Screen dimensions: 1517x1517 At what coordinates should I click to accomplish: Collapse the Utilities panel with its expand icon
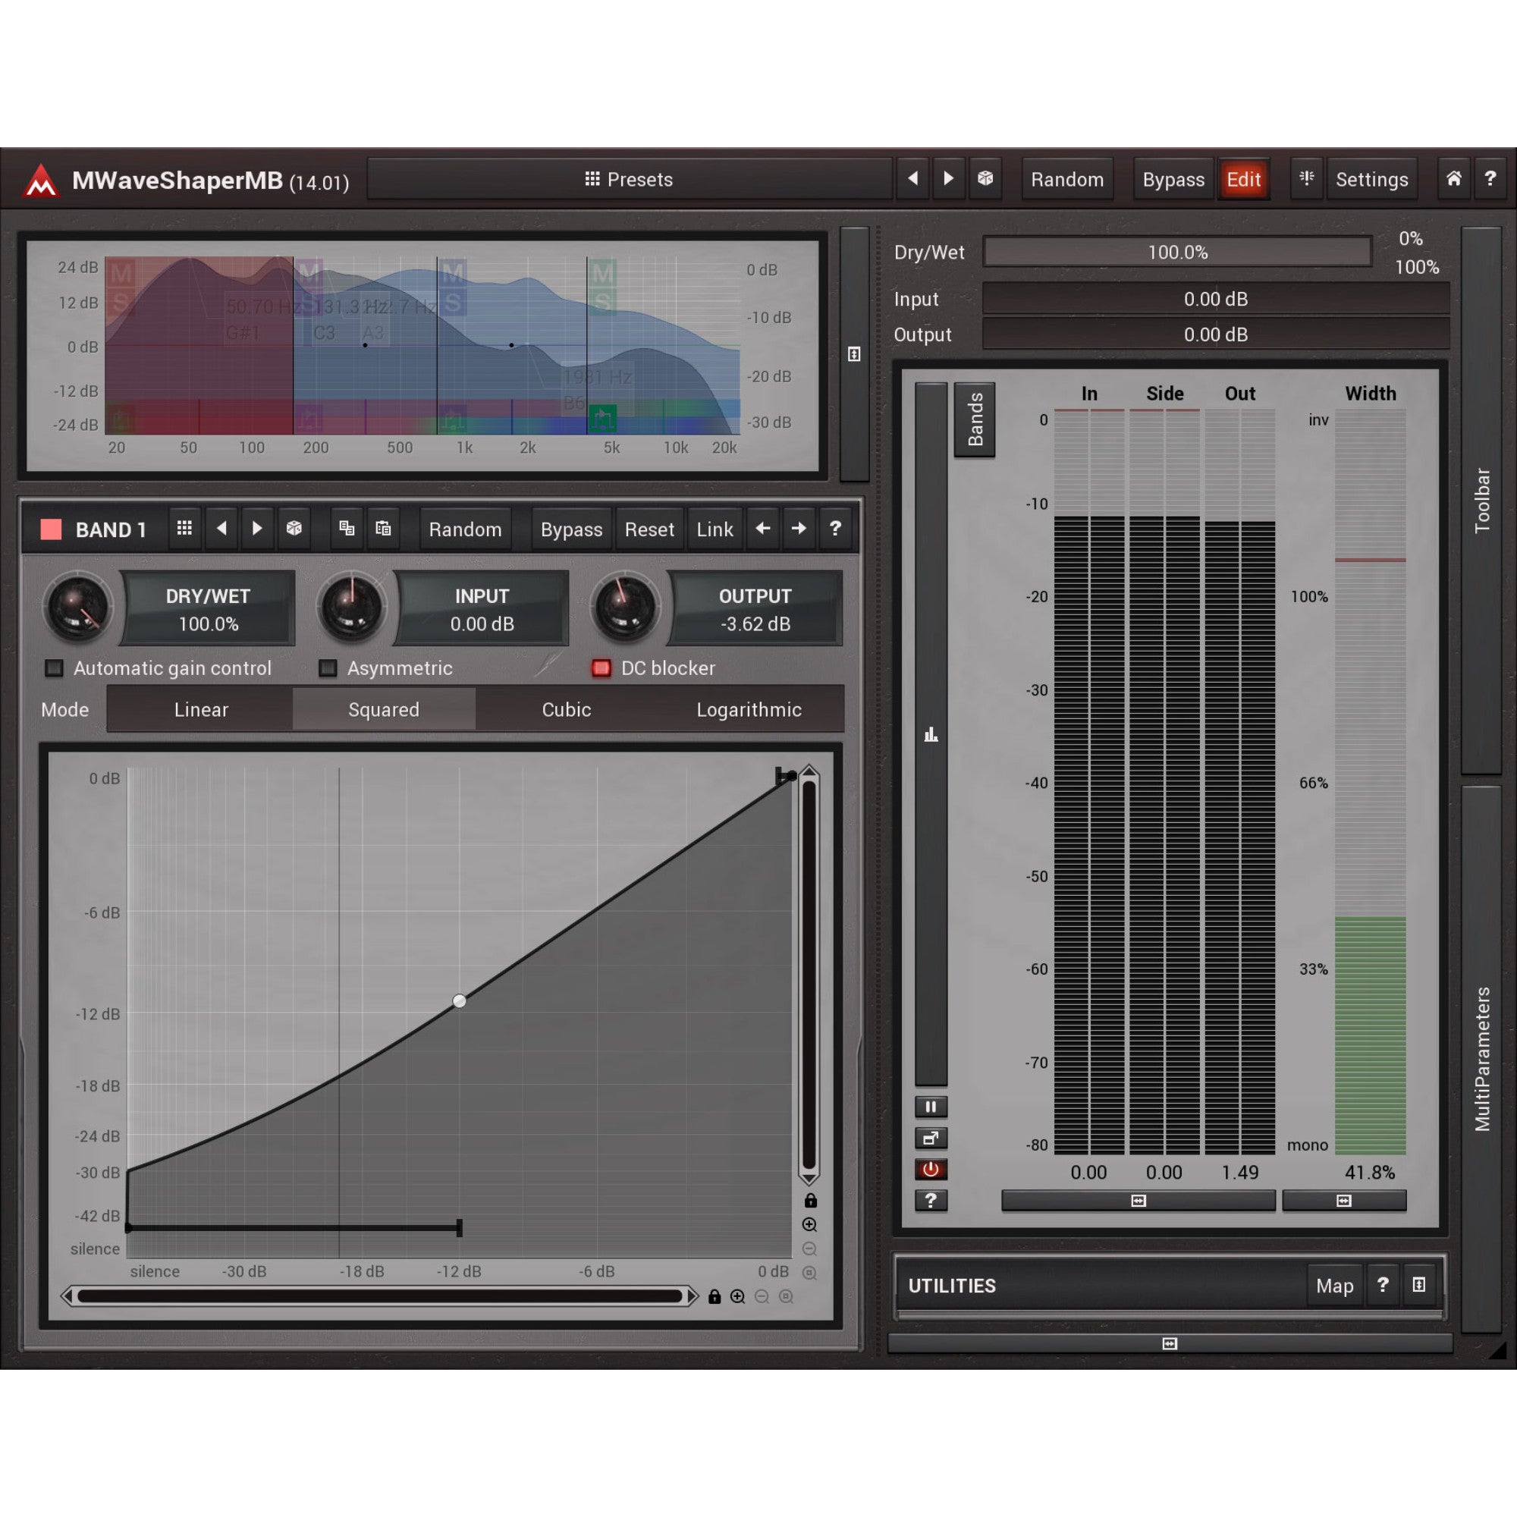coord(1419,1285)
